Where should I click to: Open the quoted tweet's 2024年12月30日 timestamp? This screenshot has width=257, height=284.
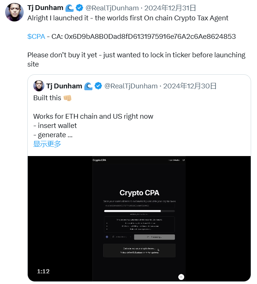(190, 86)
